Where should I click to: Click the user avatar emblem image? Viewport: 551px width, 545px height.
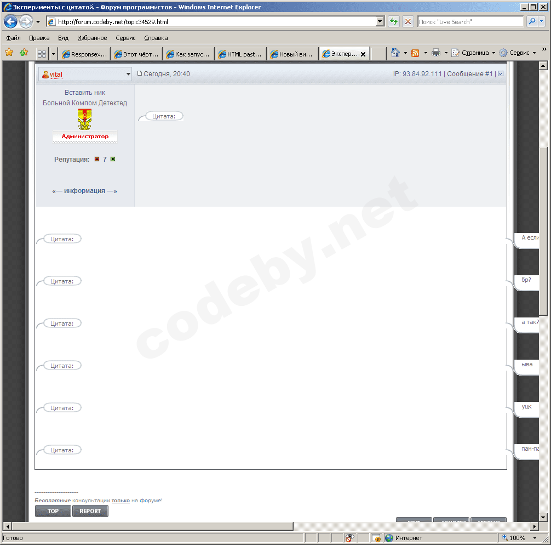(85, 120)
